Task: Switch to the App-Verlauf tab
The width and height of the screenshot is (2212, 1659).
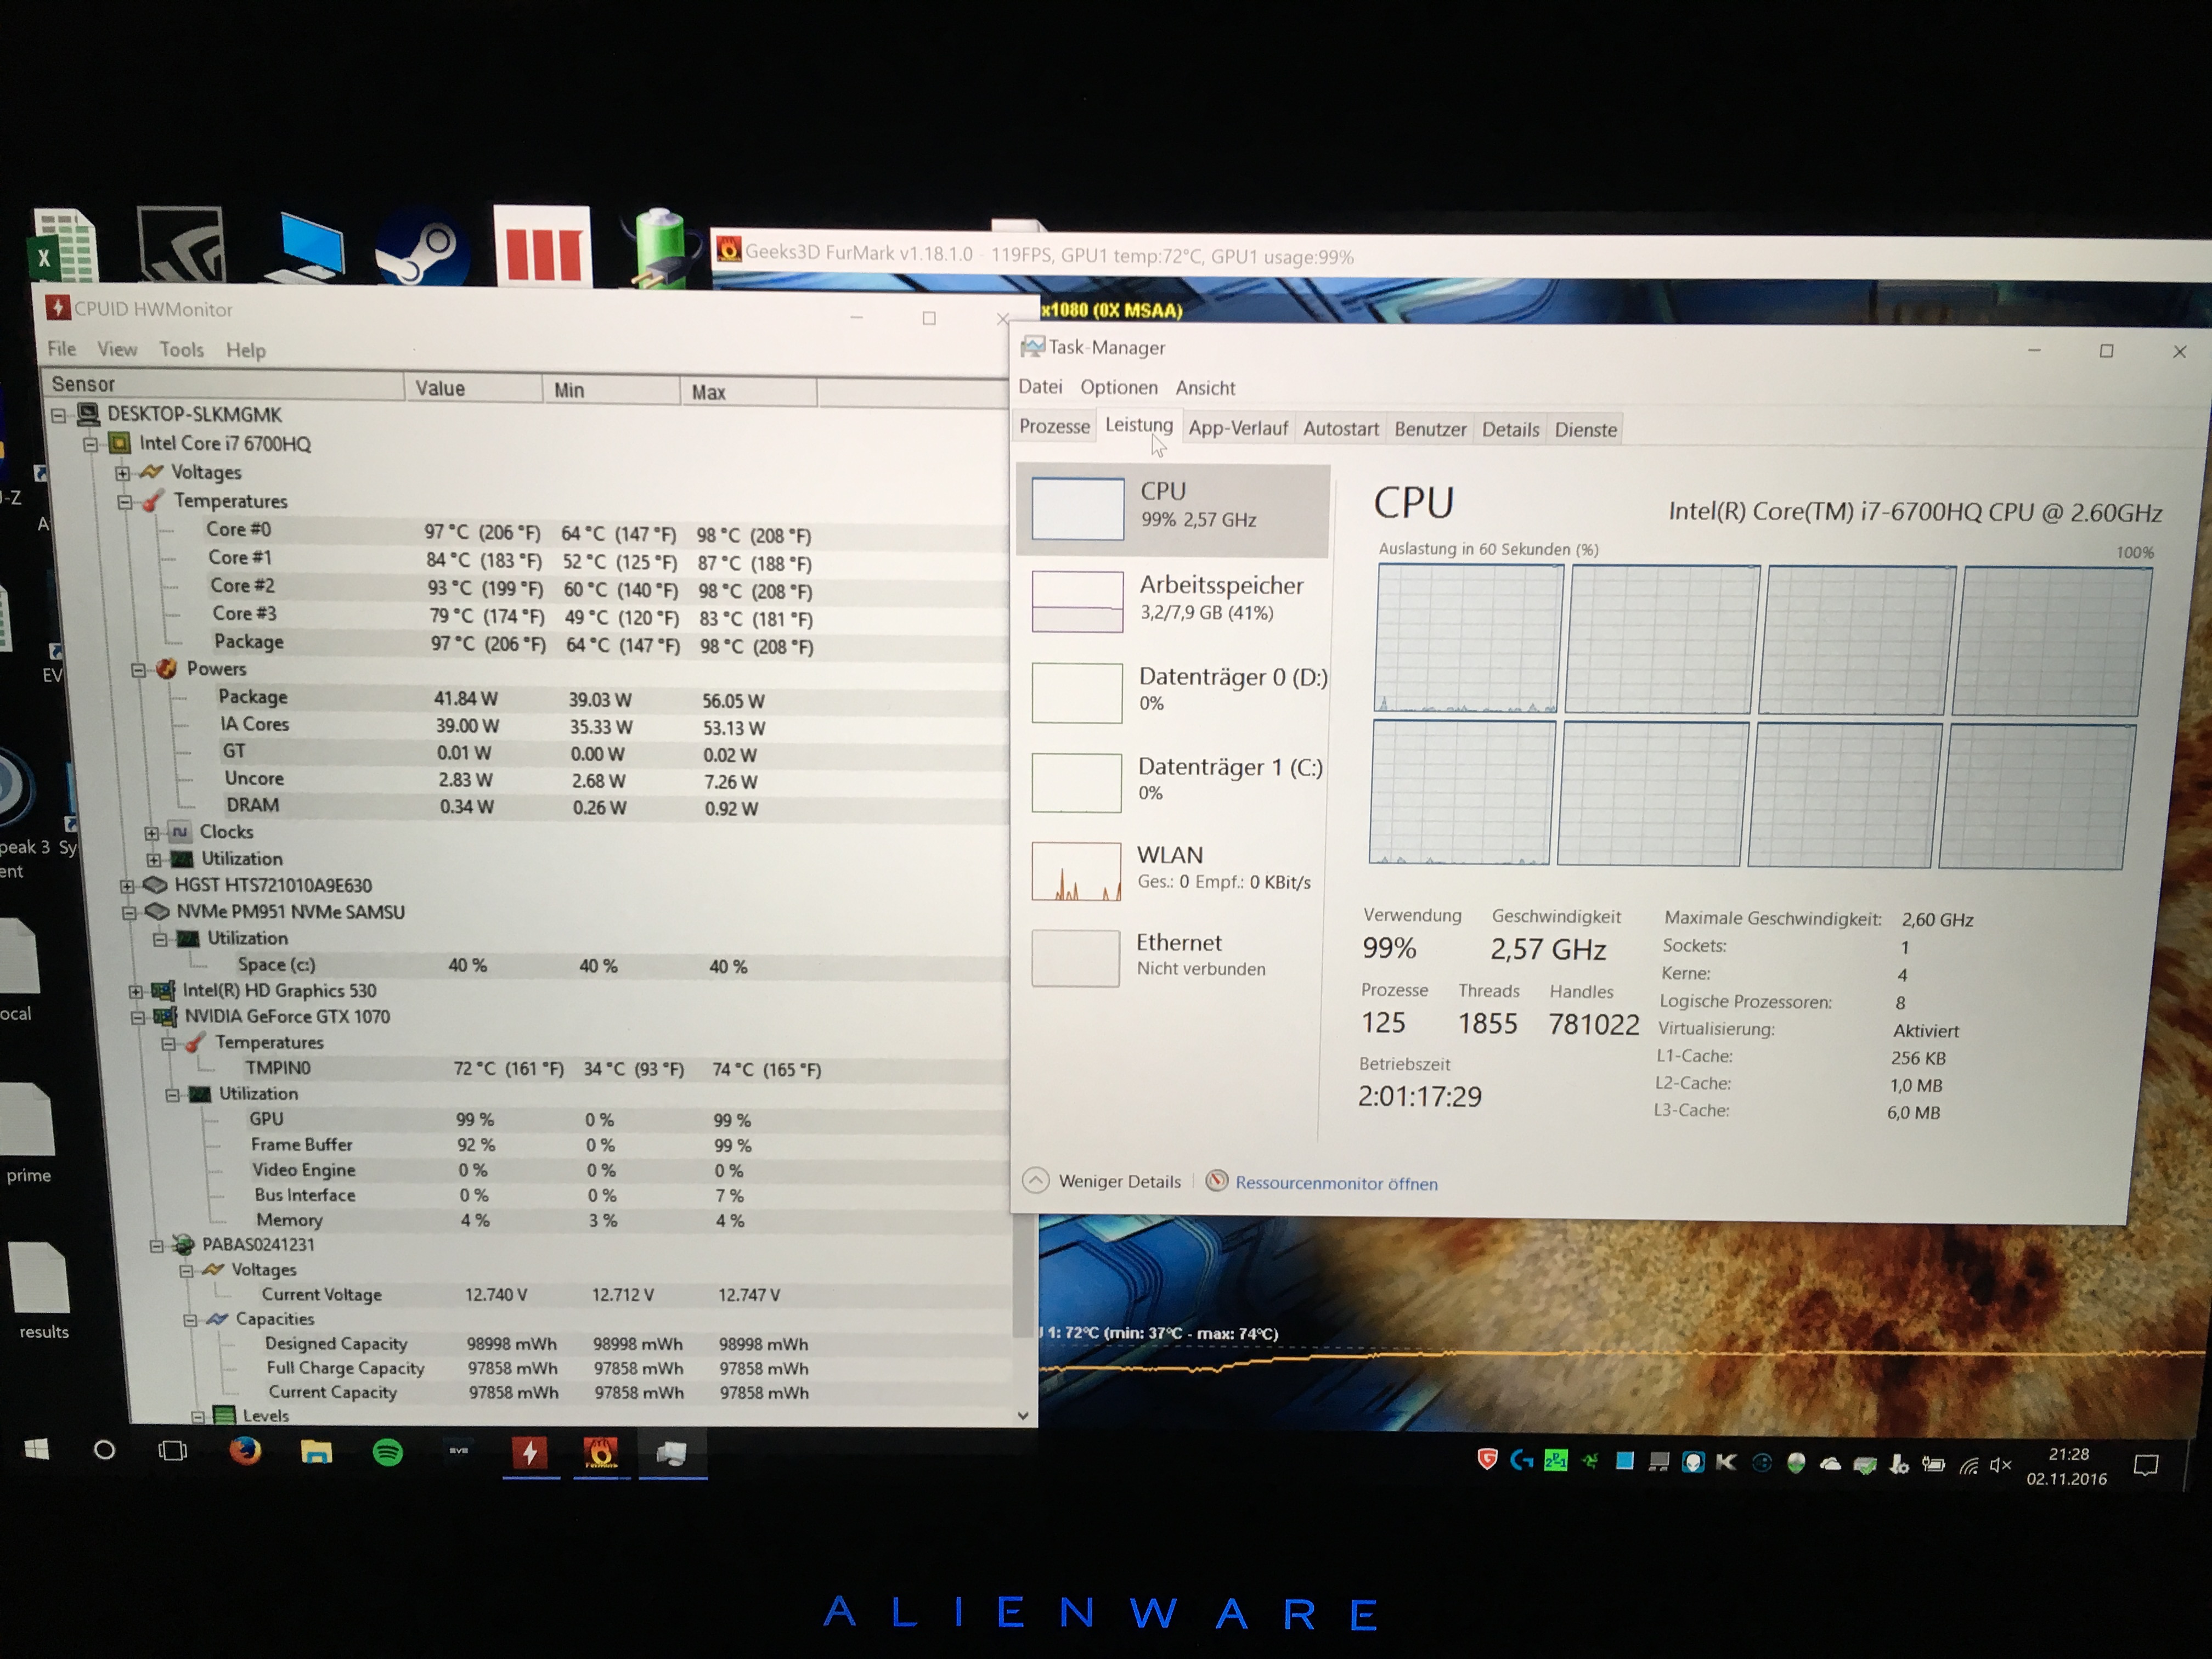Action: click(1238, 428)
